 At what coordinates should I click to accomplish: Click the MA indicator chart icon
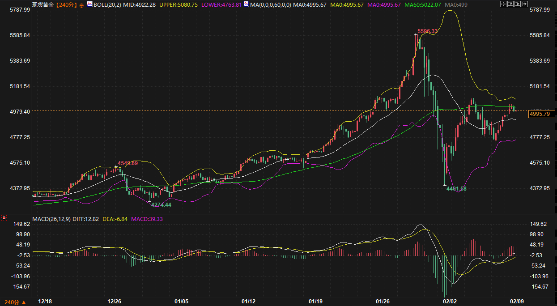click(246, 4)
